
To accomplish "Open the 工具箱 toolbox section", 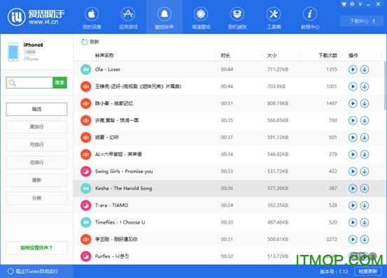I will coord(274,18).
